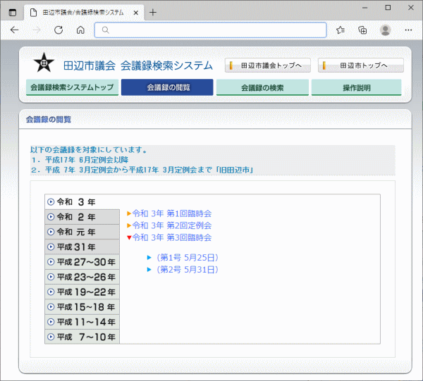Select 会議録の閲覧 tab

pyautogui.click(x=167, y=87)
